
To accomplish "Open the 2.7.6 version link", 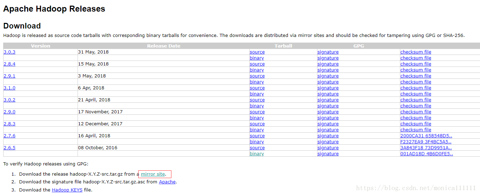I will tap(10, 136).
